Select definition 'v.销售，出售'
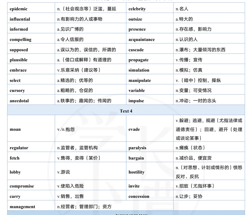This screenshot has width=248, height=215. [x=70, y=196]
